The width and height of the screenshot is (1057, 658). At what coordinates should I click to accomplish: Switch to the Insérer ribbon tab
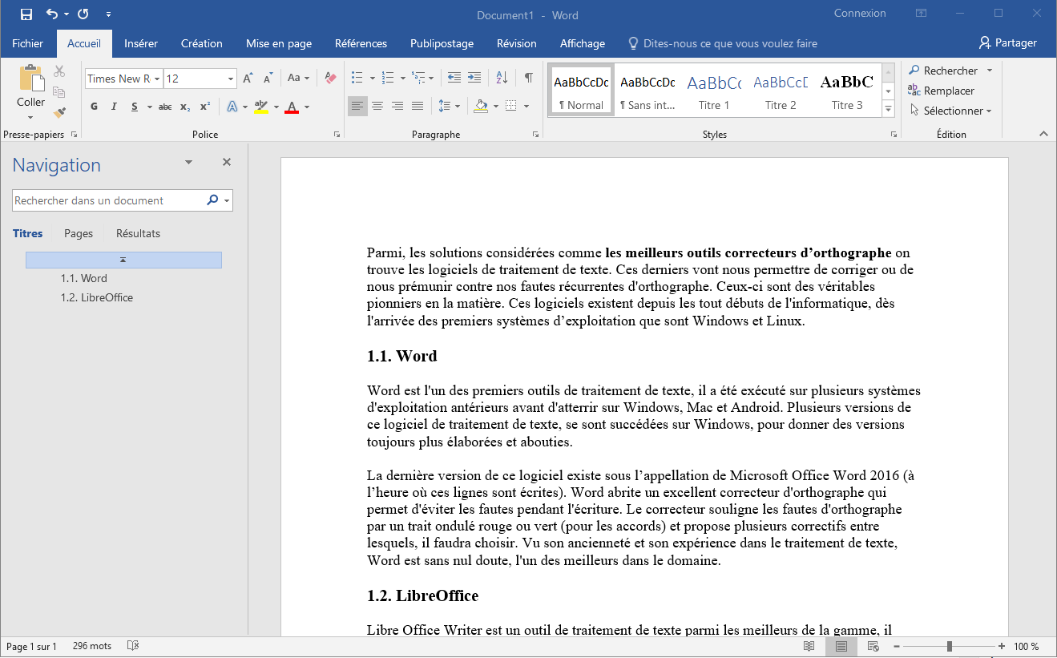click(141, 43)
